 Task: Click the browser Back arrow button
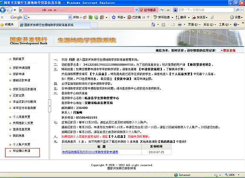click(x=3, y=10)
